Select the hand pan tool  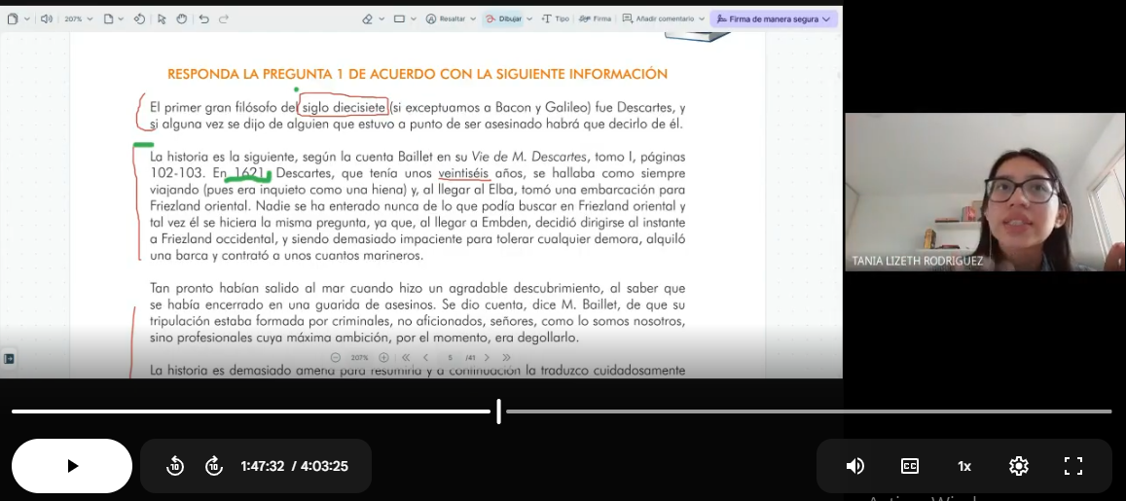[x=181, y=18]
